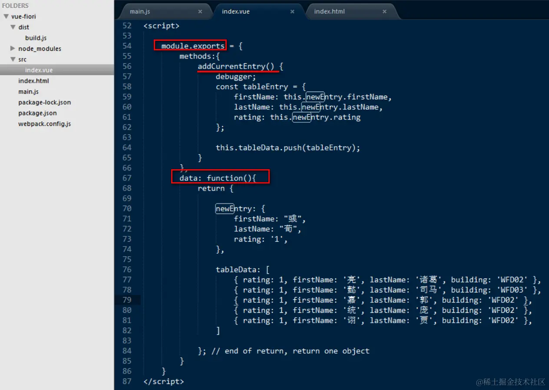Image resolution: width=549 pixels, height=390 pixels.
Task: Collapse the src folder arrow
Action: tap(13, 59)
